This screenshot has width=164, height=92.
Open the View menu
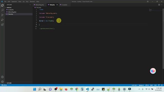20,2
